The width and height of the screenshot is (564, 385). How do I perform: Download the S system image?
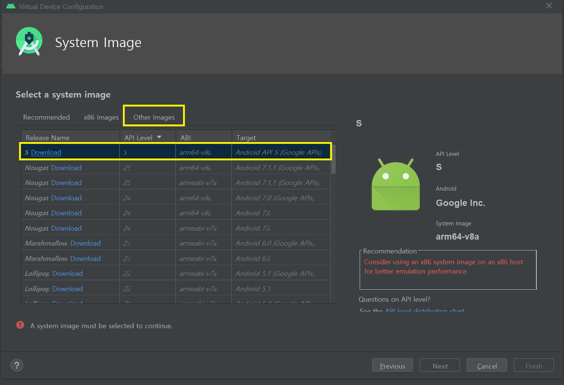click(x=46, y=152)
